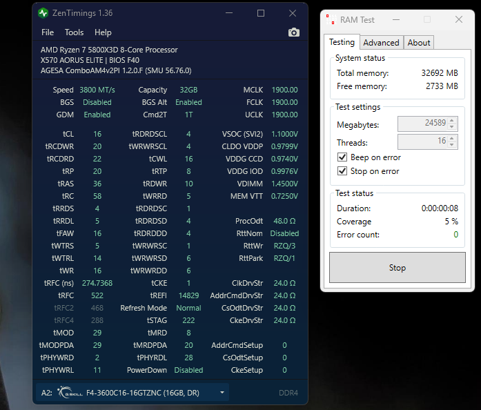Click the Duration value 0:00:00:08

440,208
